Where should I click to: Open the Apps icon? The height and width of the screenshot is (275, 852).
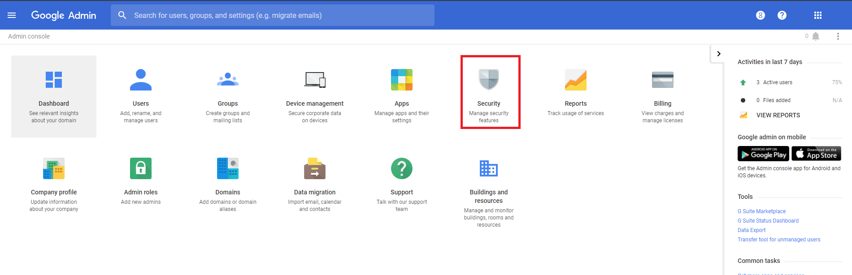tap(402, 80)
